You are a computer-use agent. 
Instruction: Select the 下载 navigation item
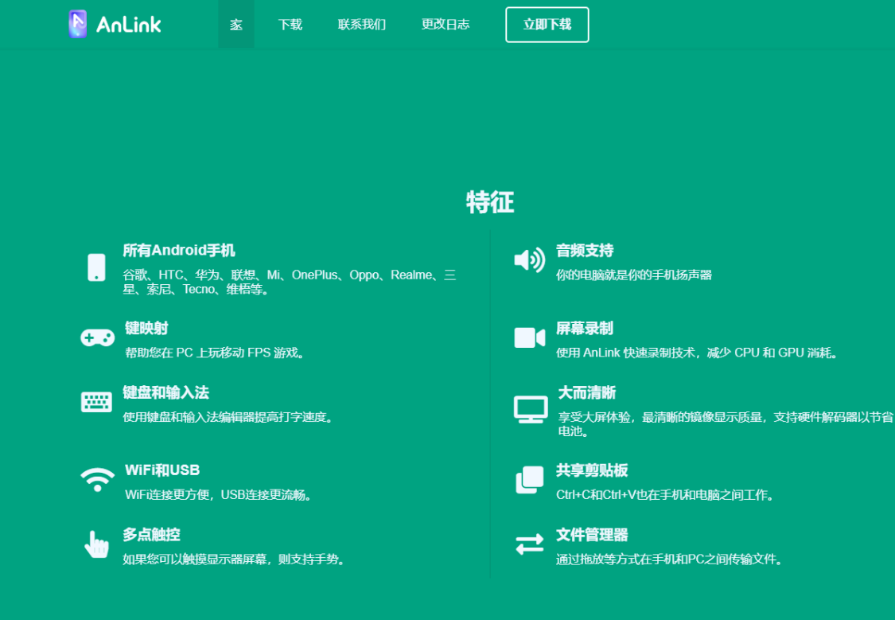coord(290,24)
